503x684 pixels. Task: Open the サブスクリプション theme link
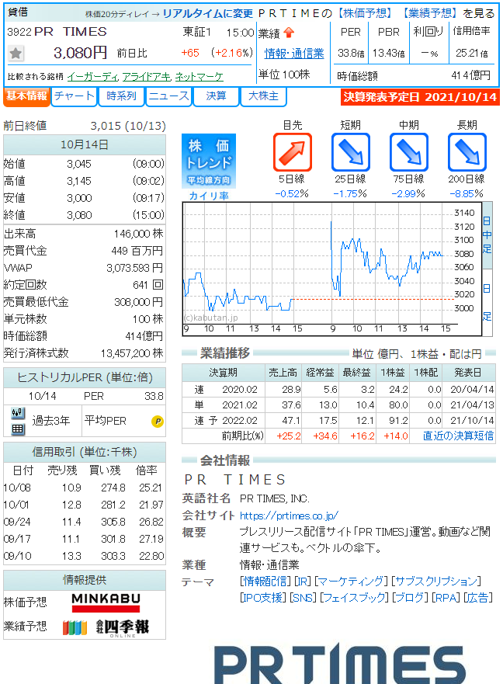435,581
